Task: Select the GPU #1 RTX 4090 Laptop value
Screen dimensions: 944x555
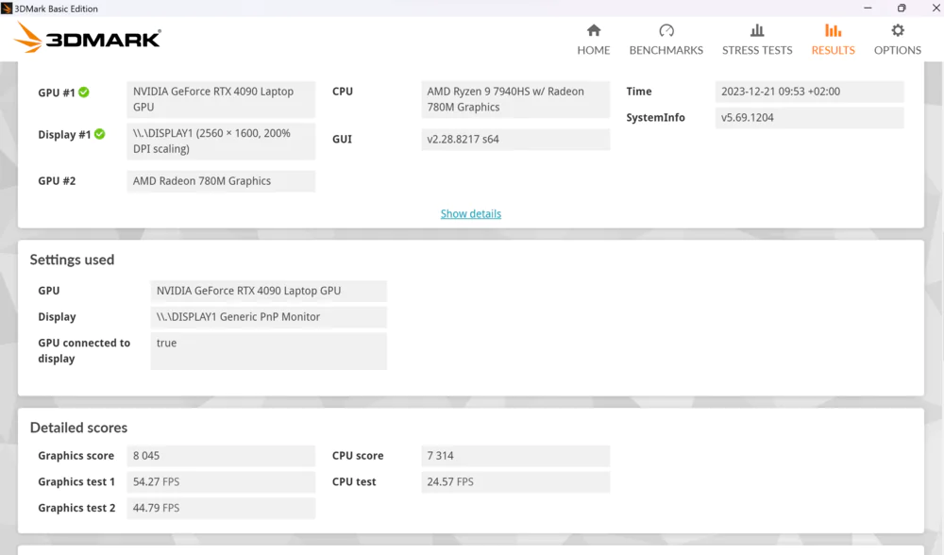Action: 221,99
